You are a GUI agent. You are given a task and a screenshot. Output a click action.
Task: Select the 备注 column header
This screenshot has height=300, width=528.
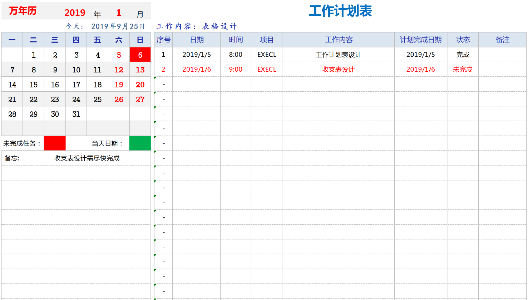pyautogui.click(x=502, y=40)
